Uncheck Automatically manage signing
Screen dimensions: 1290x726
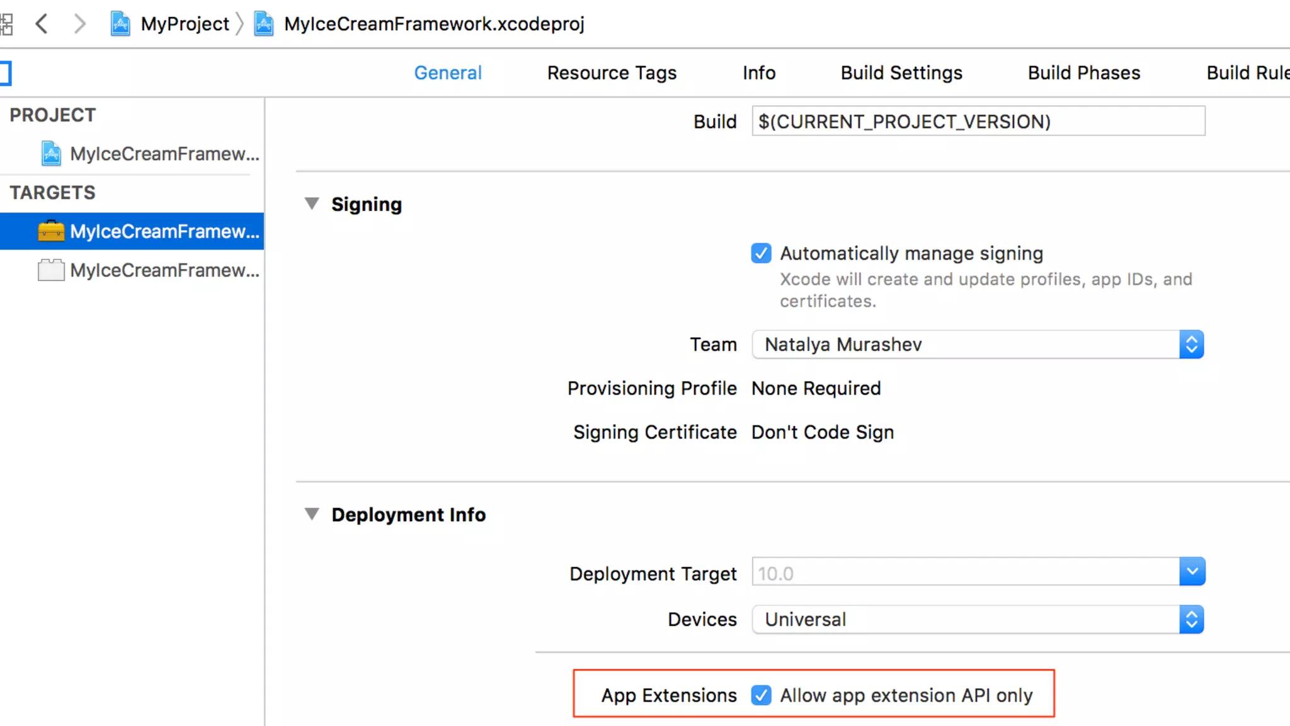(761, 253)
